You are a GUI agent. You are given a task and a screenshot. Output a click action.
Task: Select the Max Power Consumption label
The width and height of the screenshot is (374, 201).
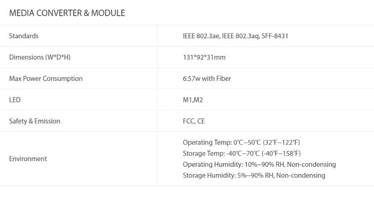tap(46, 79)
